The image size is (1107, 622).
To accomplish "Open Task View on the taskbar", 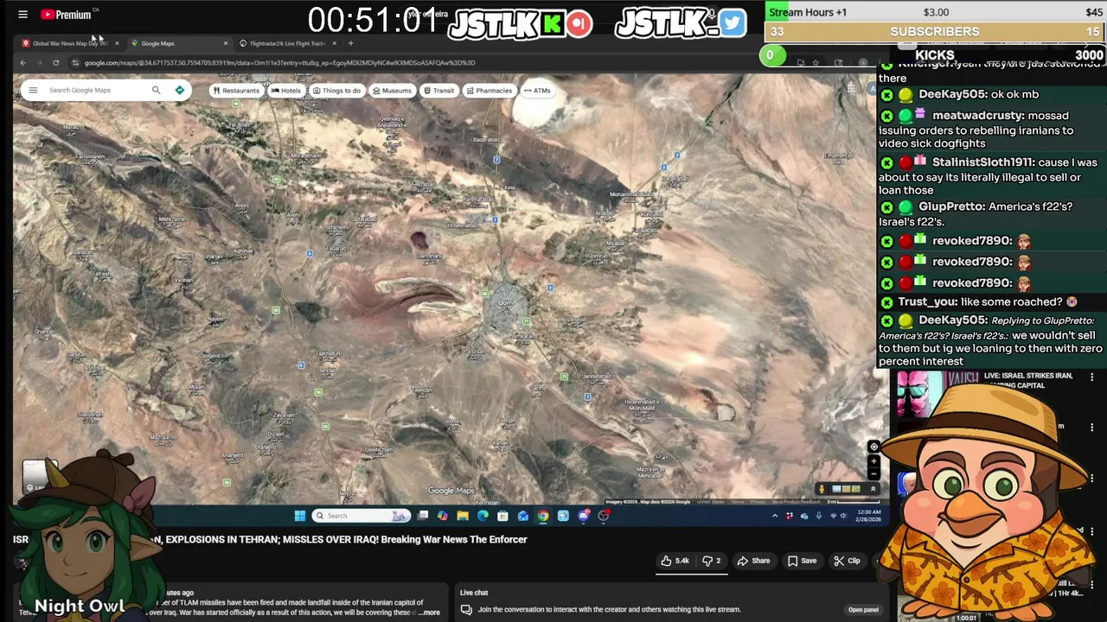I will pyautogui.click(x=423, y=516).
